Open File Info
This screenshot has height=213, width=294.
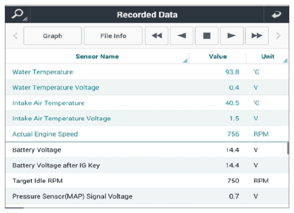(113, 36)
